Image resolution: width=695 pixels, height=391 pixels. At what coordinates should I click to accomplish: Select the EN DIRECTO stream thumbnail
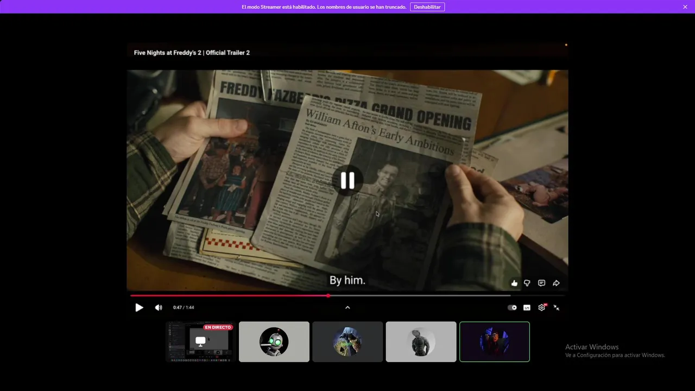point(200,342)
